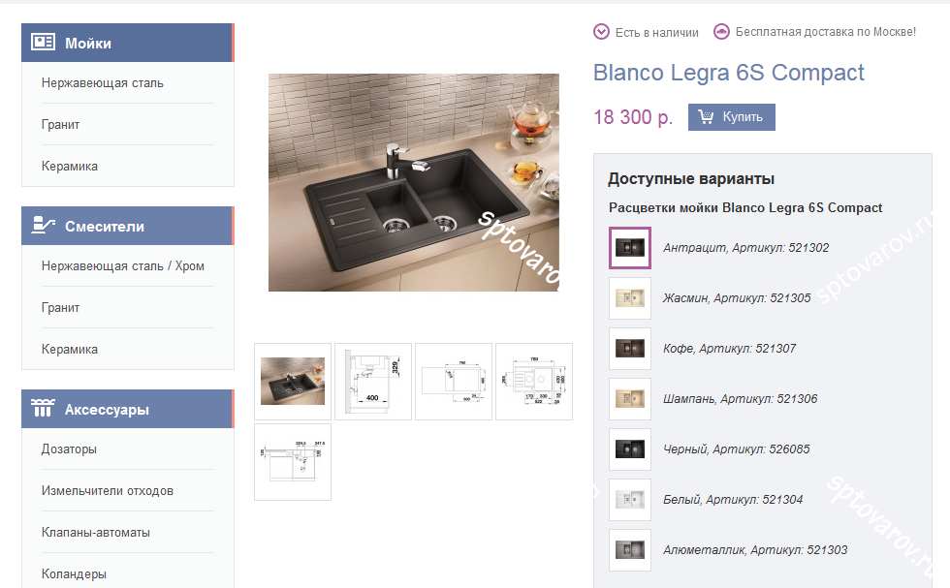Open the Дозаторы accessories link
This screenshot has width=950, height=588.
pyautogui.click(x=69, y=449)
